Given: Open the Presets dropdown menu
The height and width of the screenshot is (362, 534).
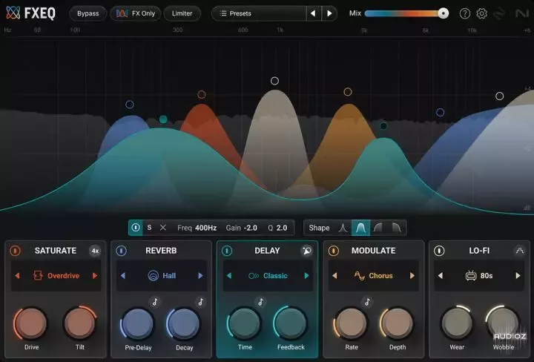Looking at the screenshot, I should coord(259,13).
